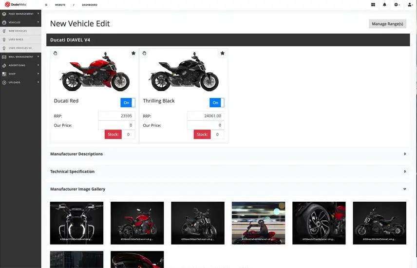Screen dimensions: 417x268
Task: Click Thrilling Black Our Price field
Action: [x=206, y=125]
